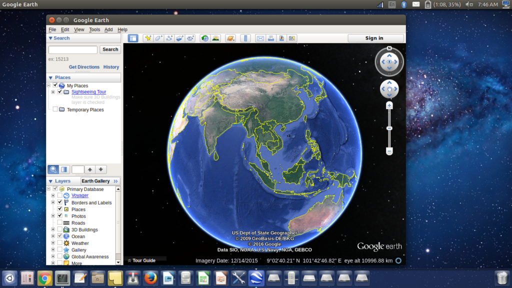Expand the Sightseeing Tour folder
This screenshot has height=288, width=512.
click(x=53, y=92)
